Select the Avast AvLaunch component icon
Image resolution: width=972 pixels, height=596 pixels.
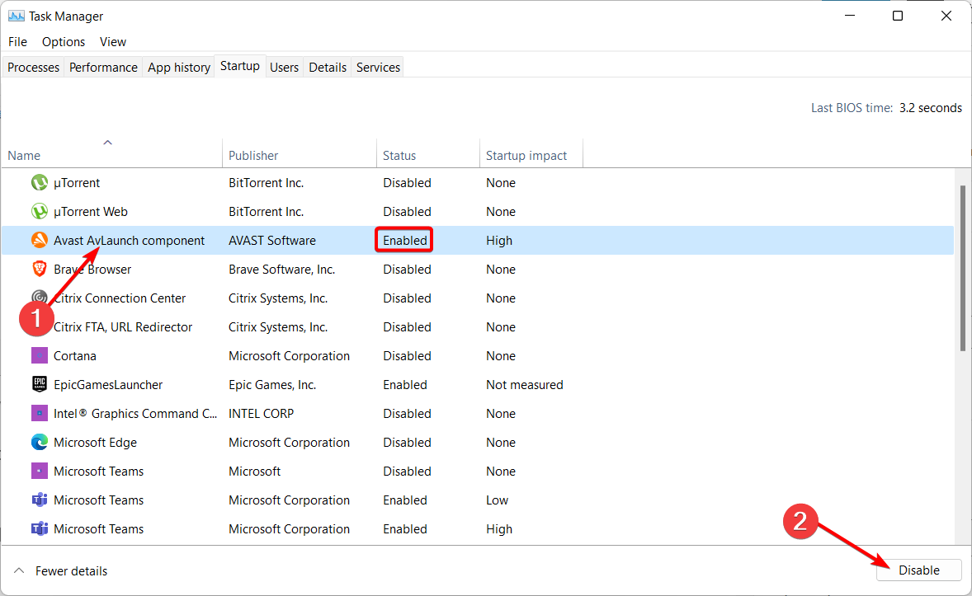[x=39, y=241]
